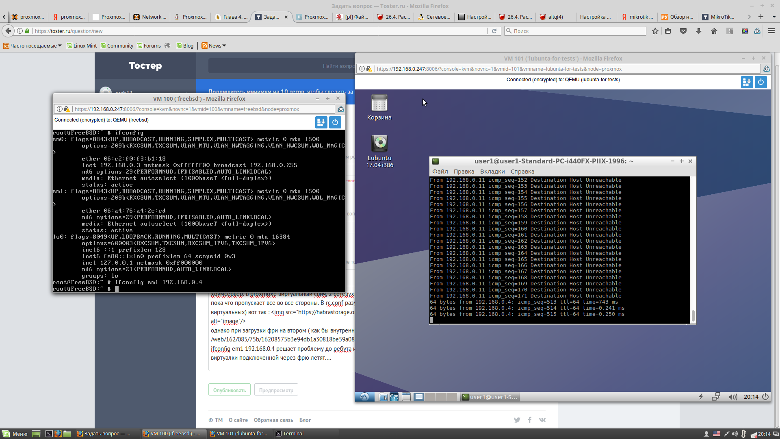Screen dimensions: 780x439
Task: Click the 'Поиск' search field
Action: 575,31
